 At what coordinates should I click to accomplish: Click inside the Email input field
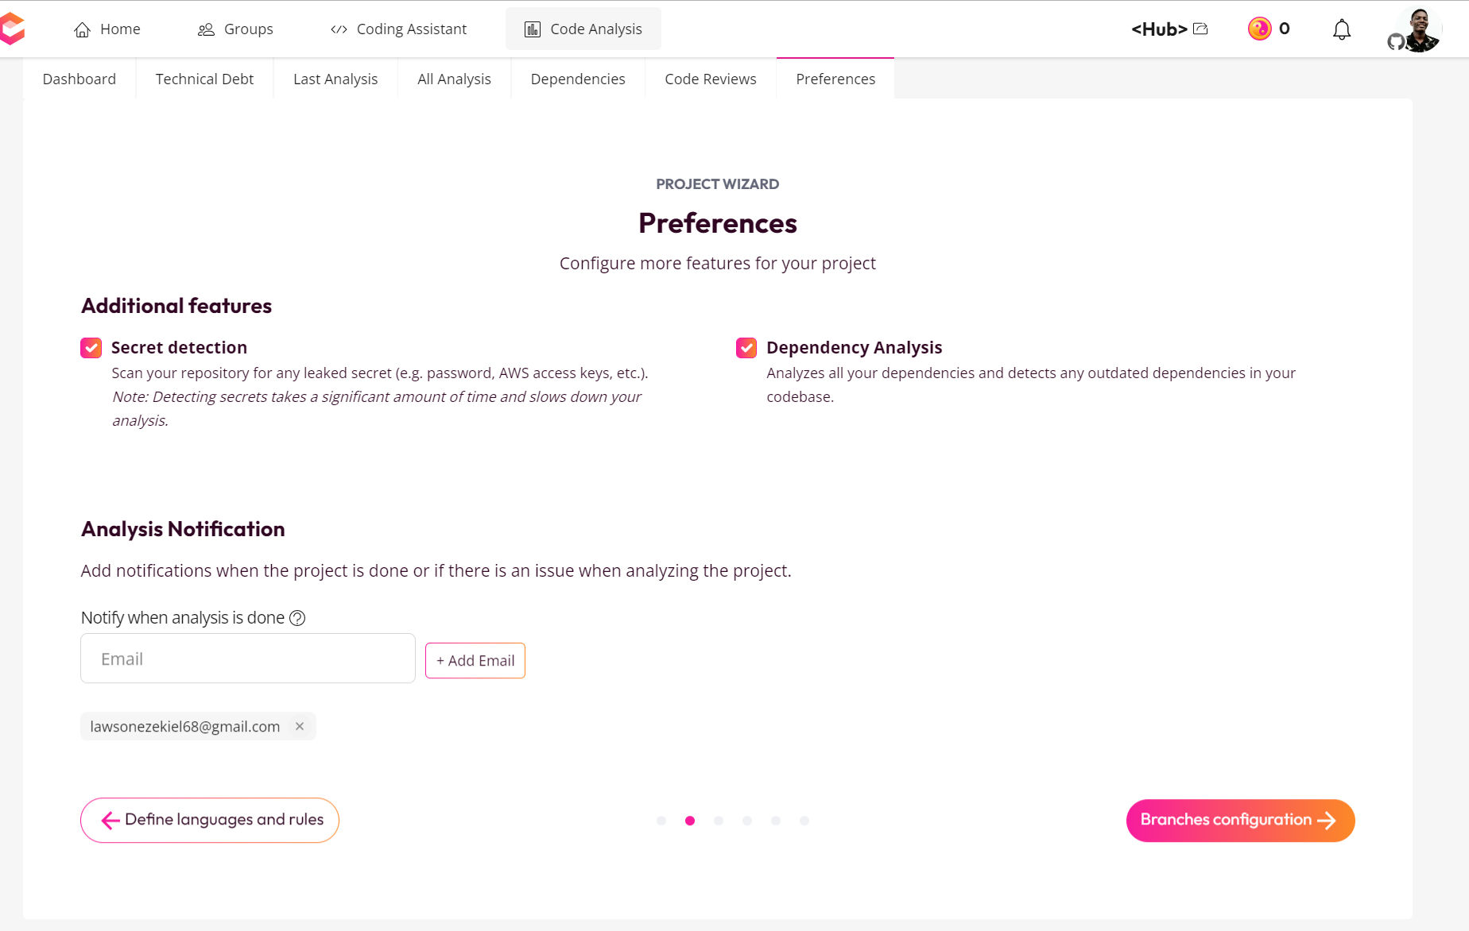tap(247, 659)
